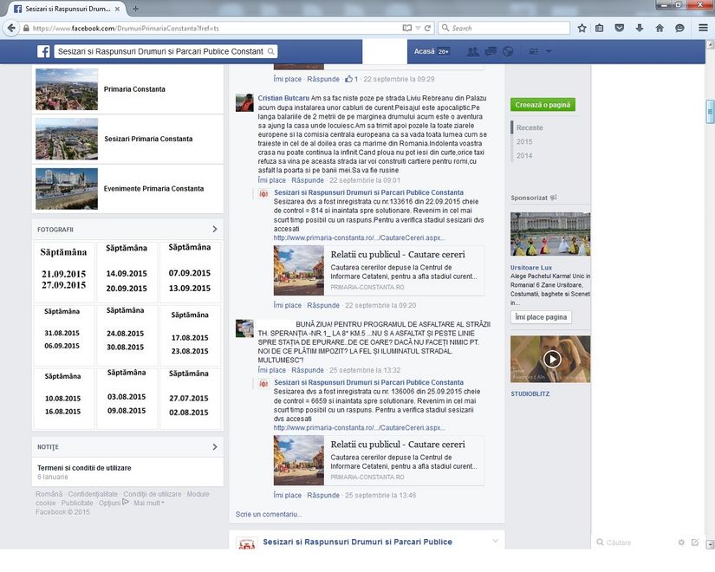This screenshot has height=572, width=715.
Task: Go to Firefox home page icon
Action: [x=660, y=28]
